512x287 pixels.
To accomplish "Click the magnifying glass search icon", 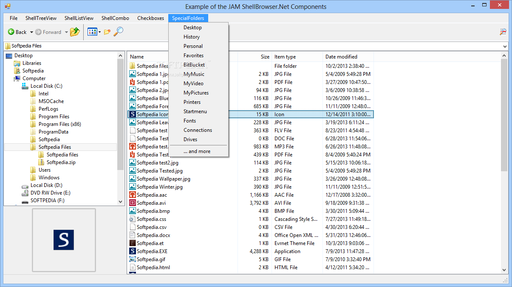I will point(119,31).
